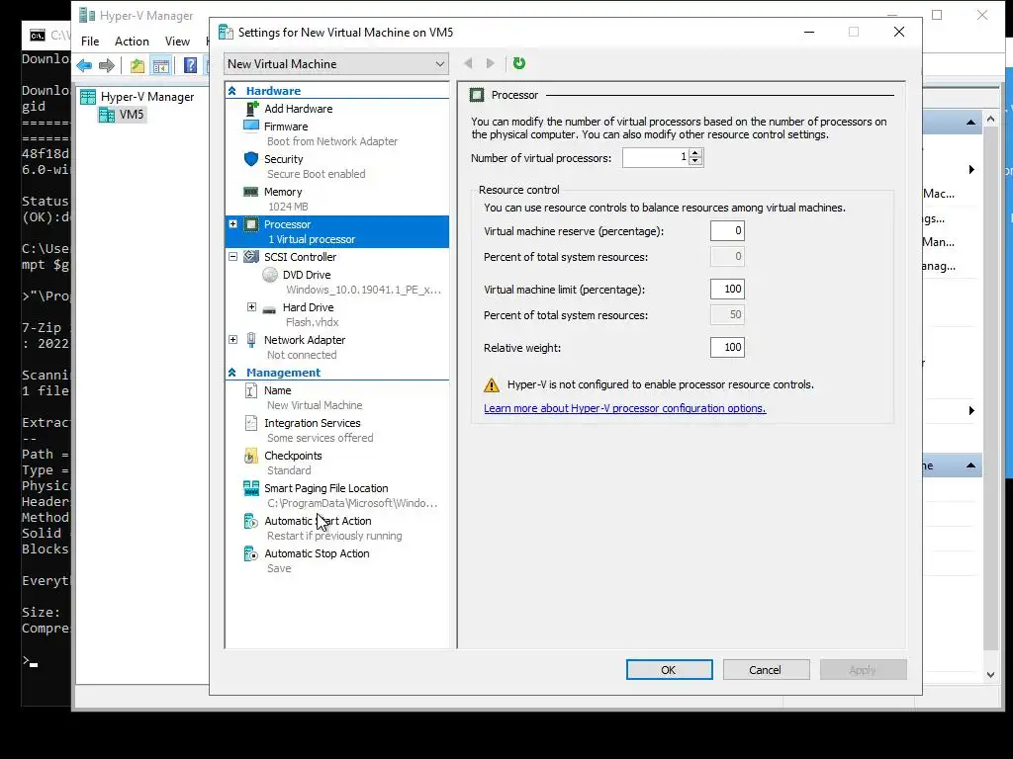The height and width of the screenshot is (759, 1013).
Task: Open Action menu in Hyper-V Manager
Action: tap(132, 42)
